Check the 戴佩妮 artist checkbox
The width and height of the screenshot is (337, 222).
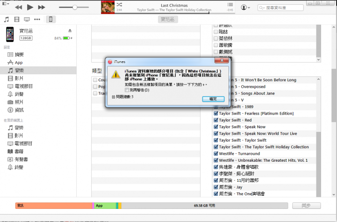coord(216,52)
